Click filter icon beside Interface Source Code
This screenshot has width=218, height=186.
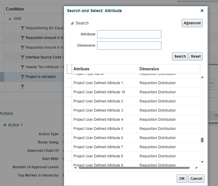22,57
